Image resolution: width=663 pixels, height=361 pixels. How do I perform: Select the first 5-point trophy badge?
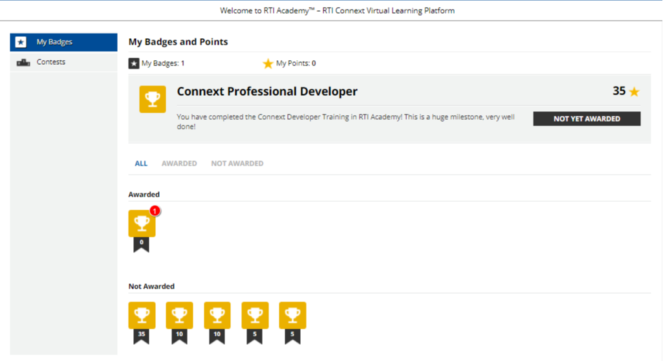point(255,316)
